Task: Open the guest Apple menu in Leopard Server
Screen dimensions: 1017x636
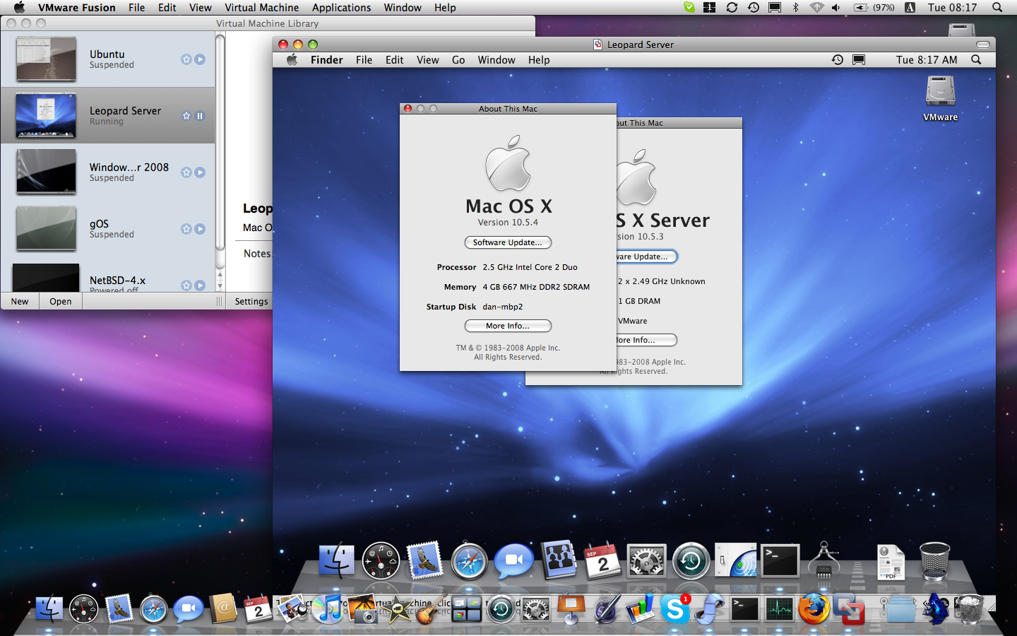Action: (x=292, y=60)
